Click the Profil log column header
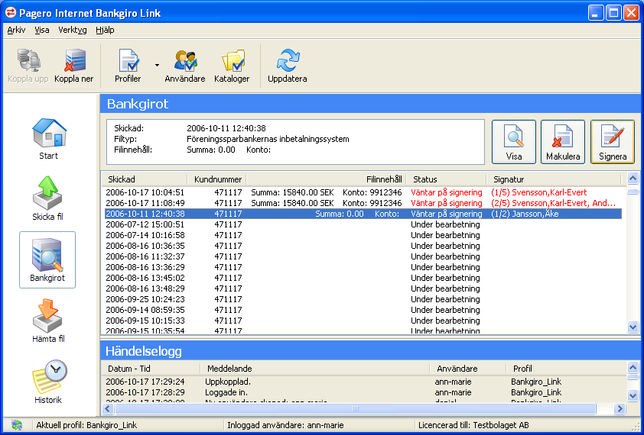 coord(565,368)
